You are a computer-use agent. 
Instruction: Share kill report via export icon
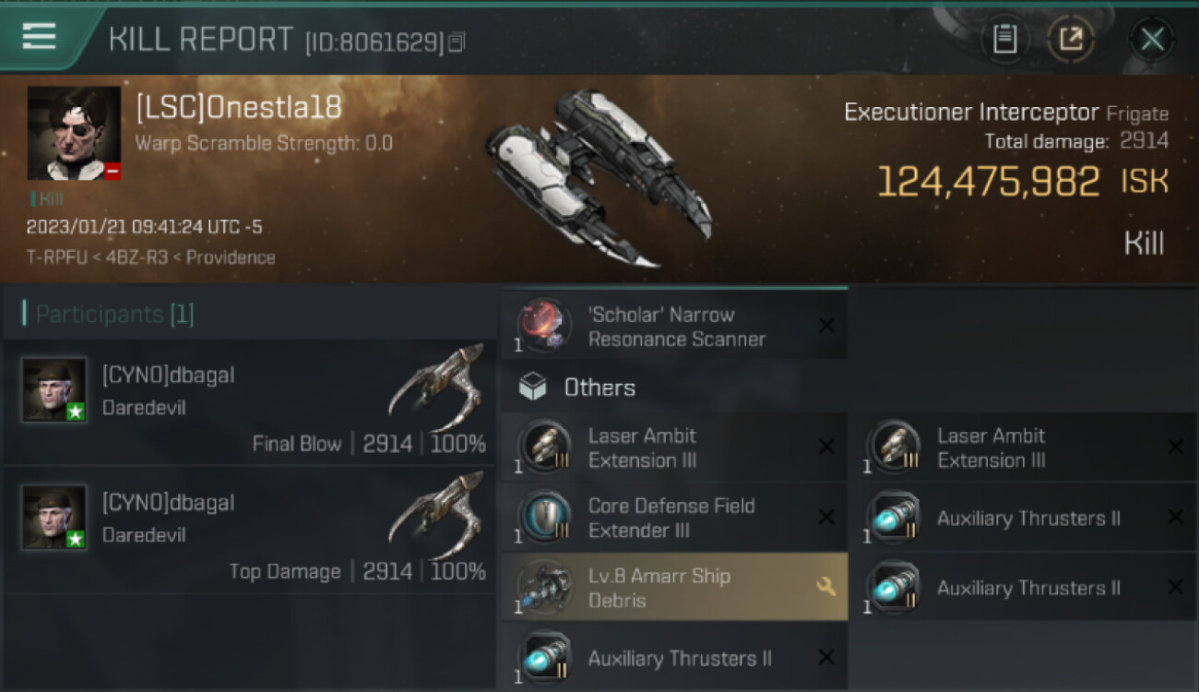pos(1070,39)
